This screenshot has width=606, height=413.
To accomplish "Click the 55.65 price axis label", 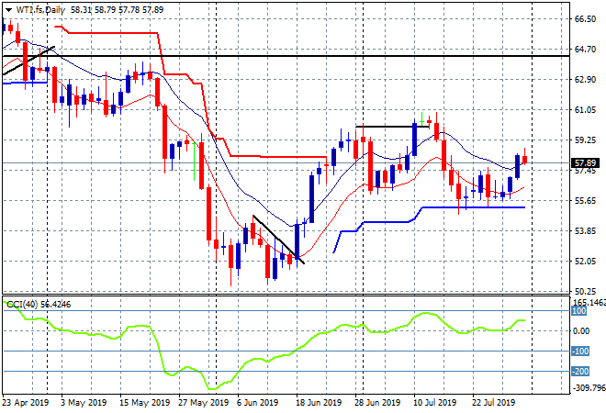I will [585, 200].
